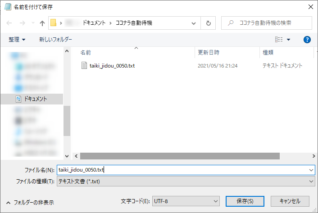Click the キャンセル button
The width and height of the screenshot is (318, 213).
coord(290,201)
